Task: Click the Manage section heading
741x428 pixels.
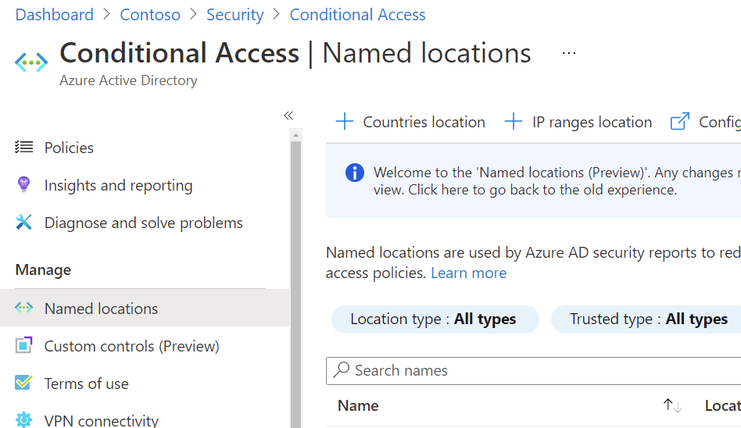Action: 43,269
